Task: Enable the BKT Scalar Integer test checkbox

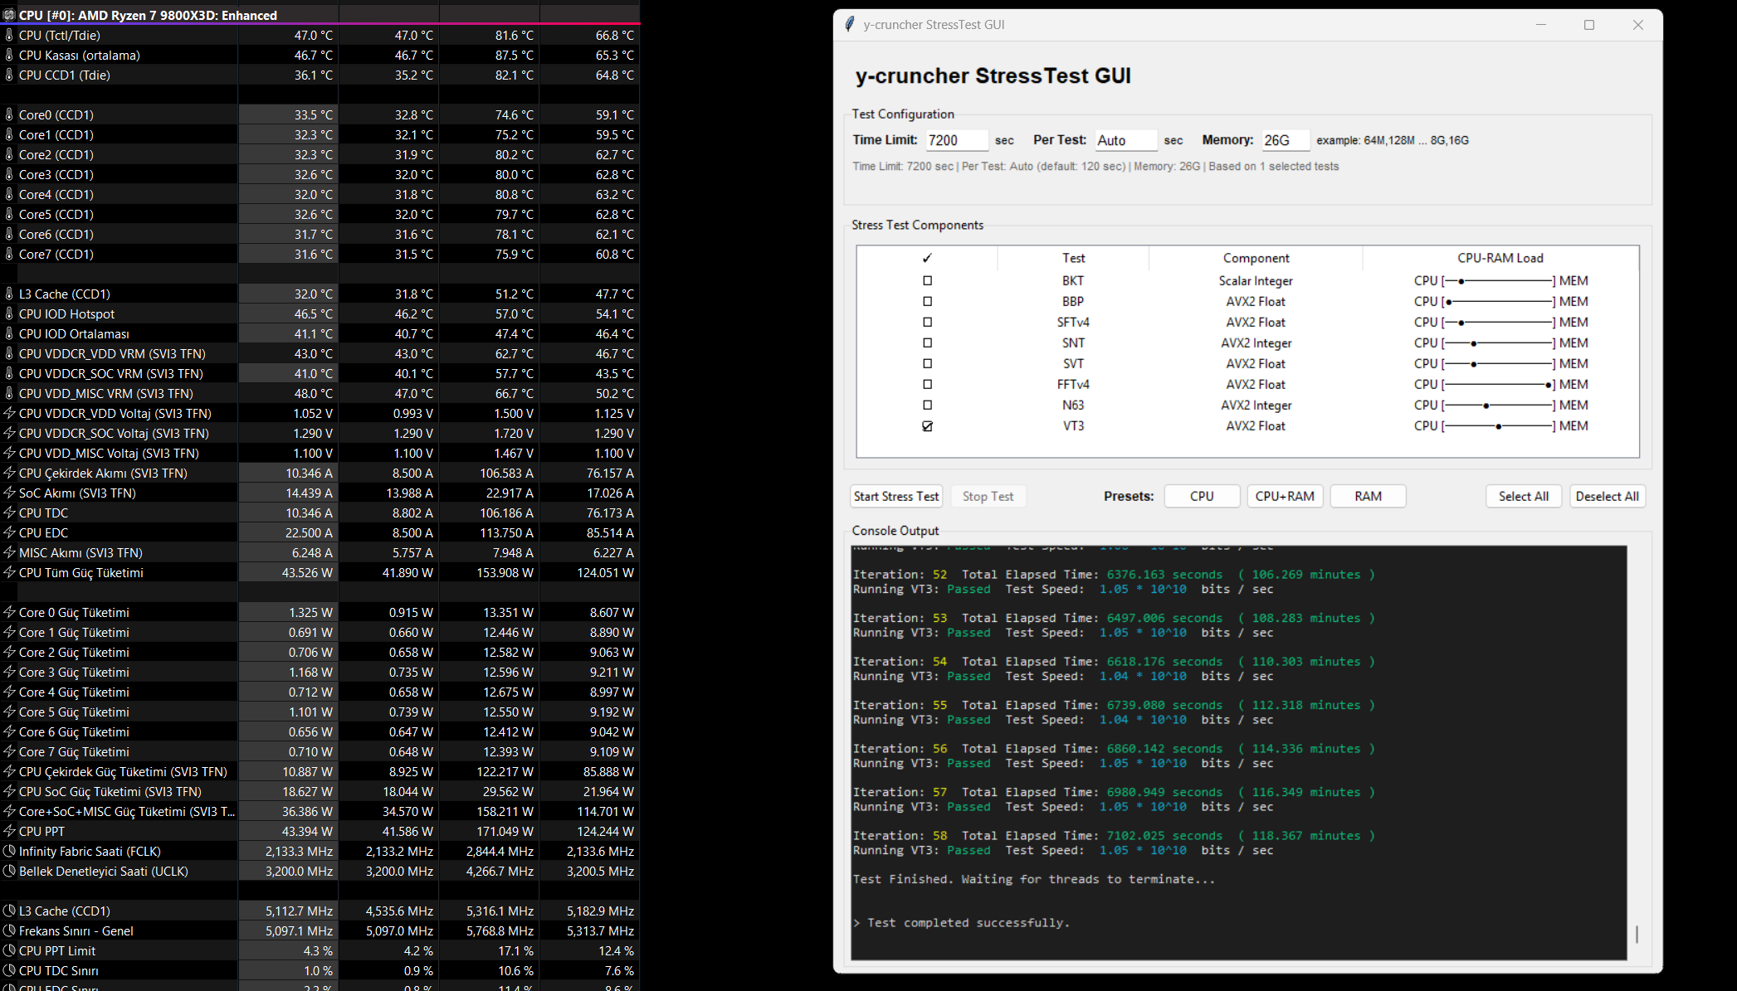Action: click(x=927, y=280)
